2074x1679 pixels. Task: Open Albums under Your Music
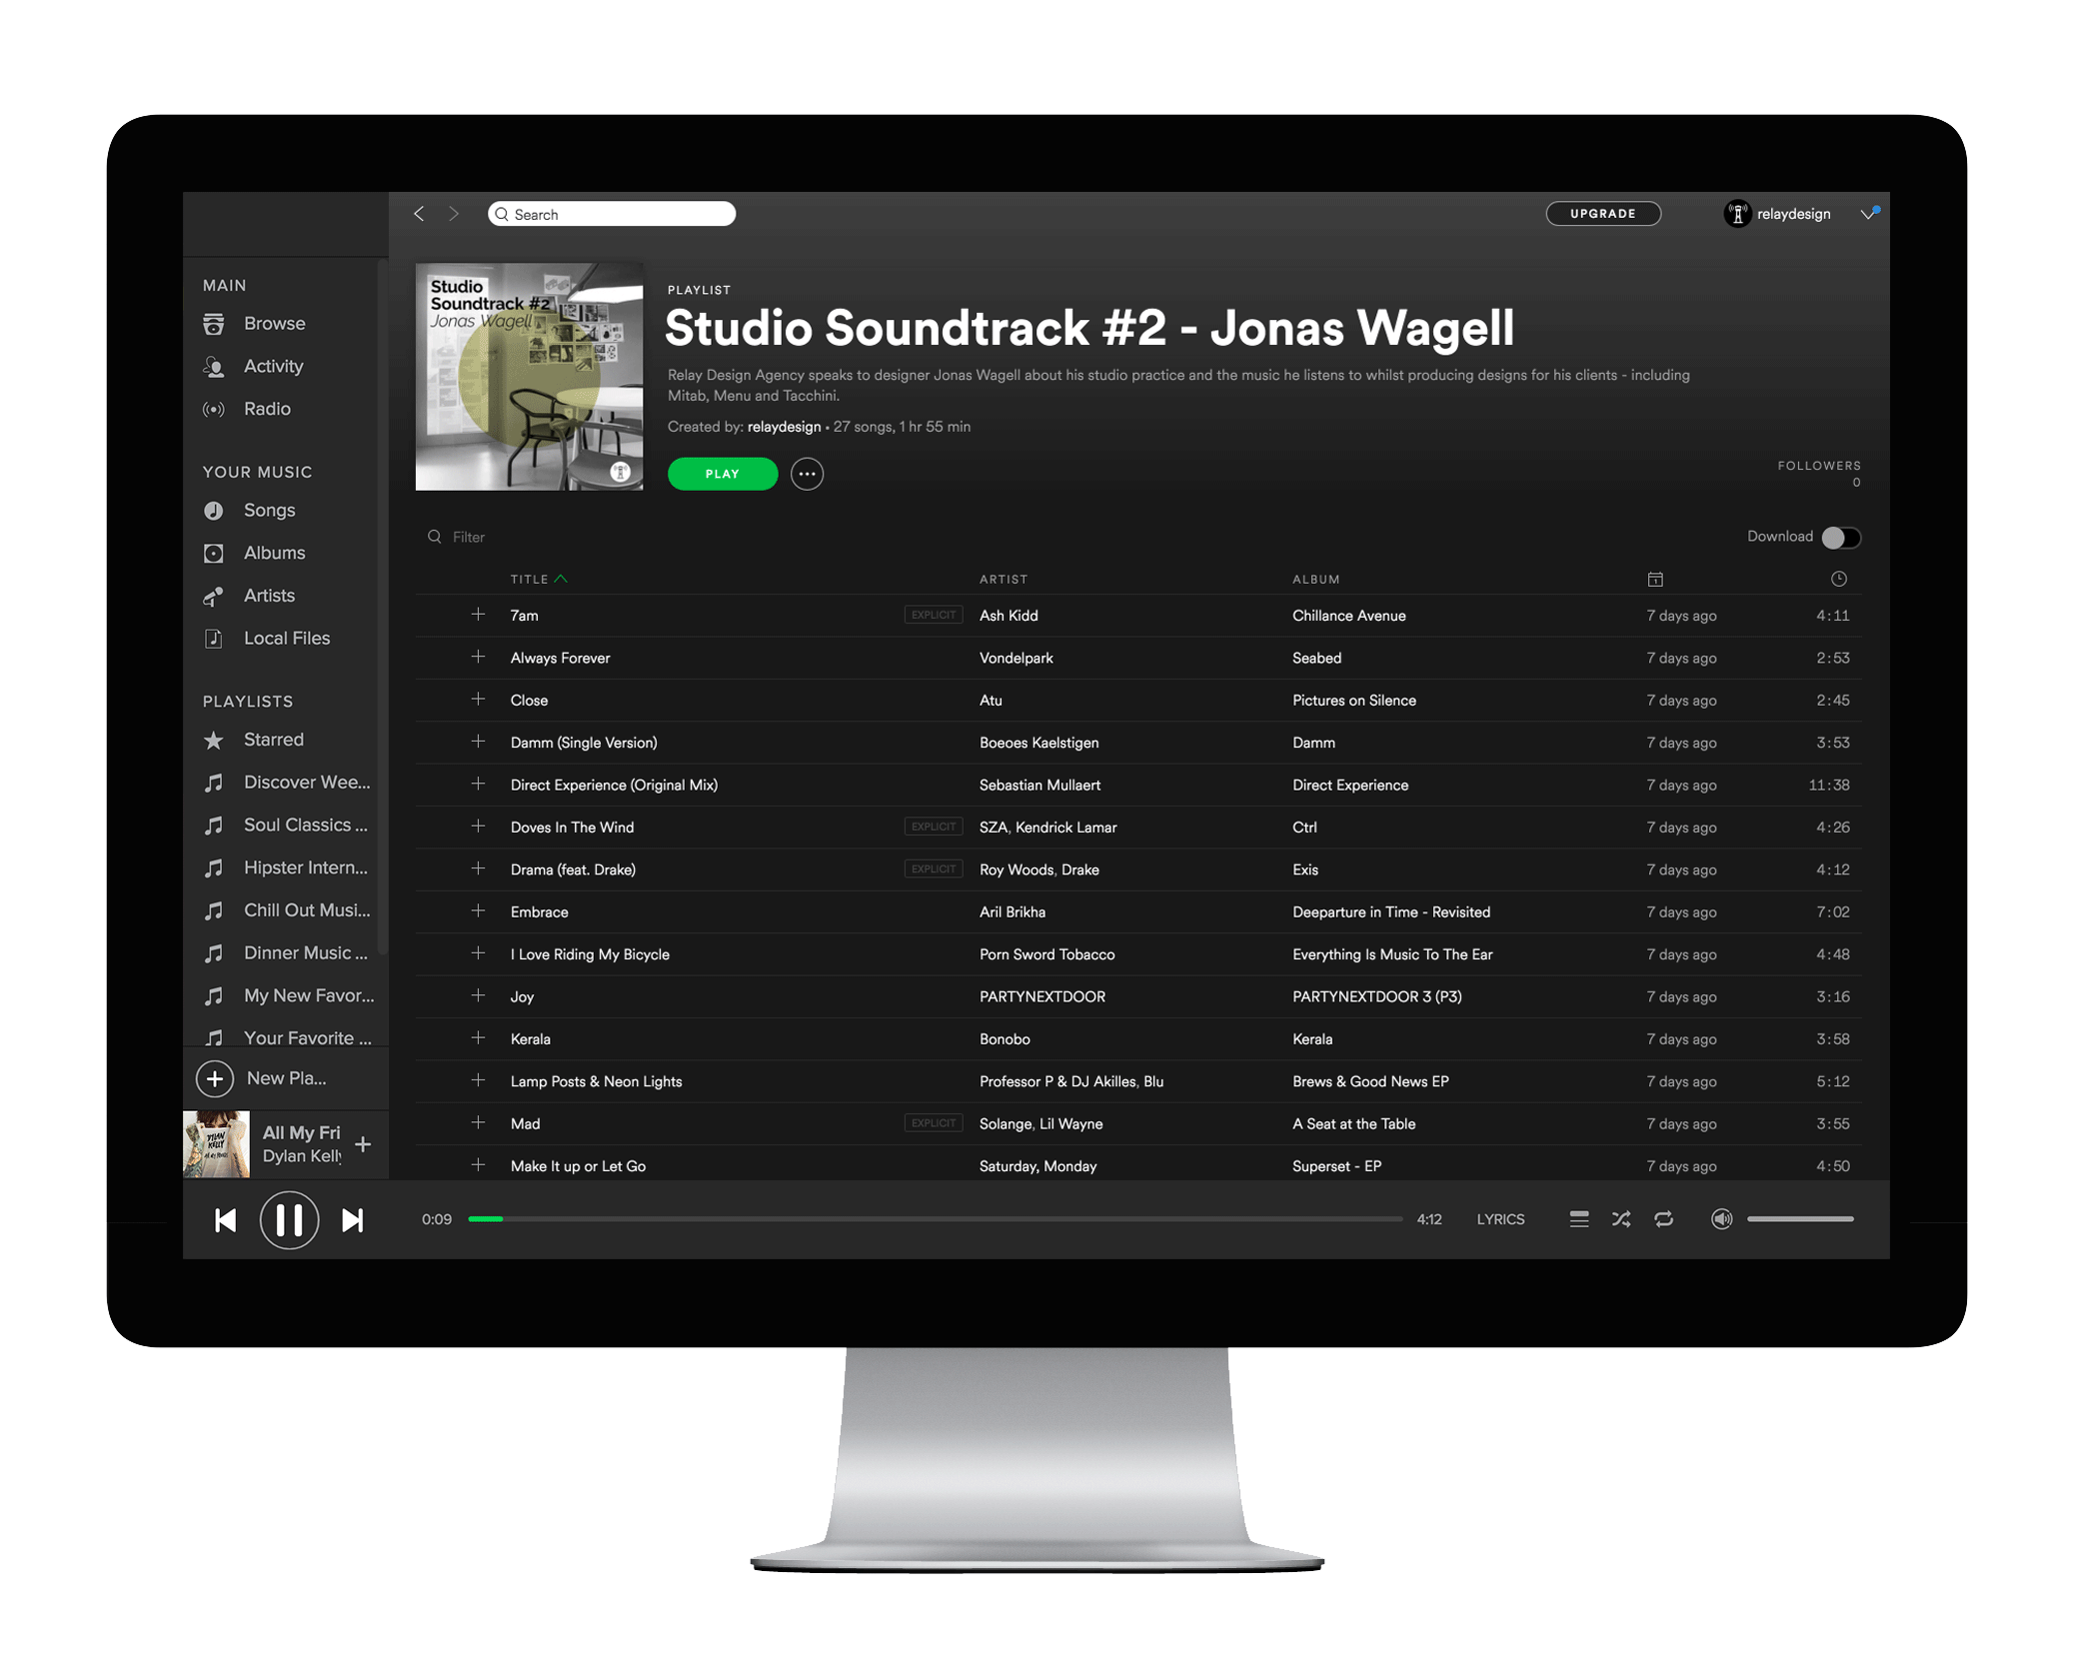274,554
